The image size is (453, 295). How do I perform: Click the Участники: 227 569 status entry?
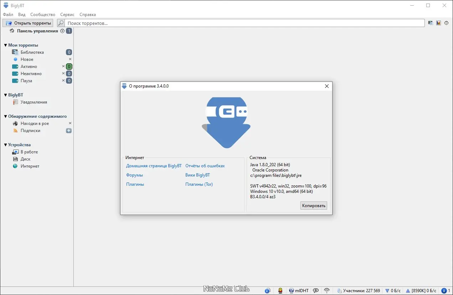tap(359, 291)
